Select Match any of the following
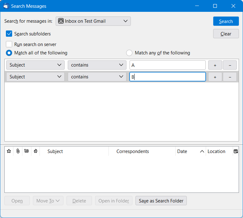 point(129,53)
